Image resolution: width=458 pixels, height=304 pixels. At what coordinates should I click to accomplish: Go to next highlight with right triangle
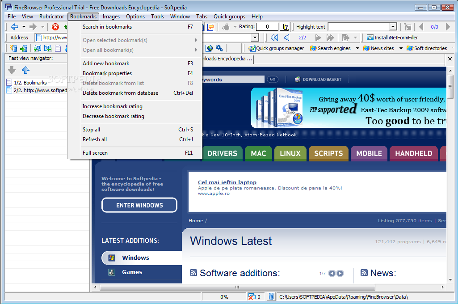(x=448, y=27)
